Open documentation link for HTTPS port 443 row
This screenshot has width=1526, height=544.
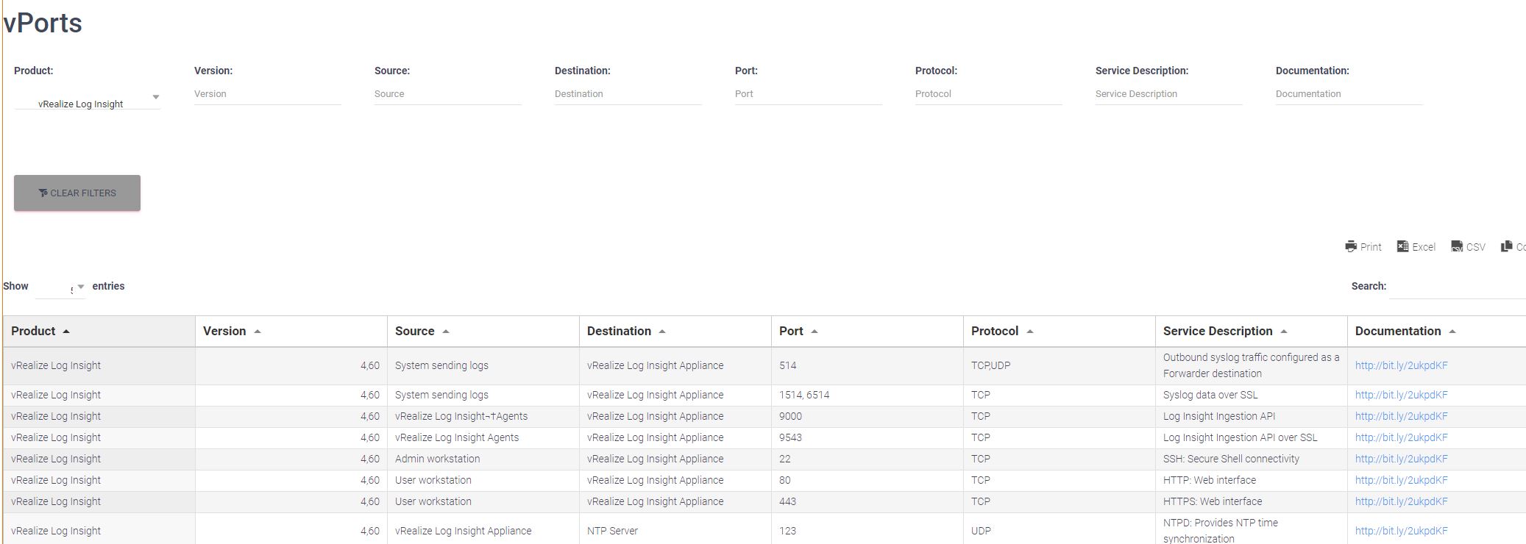pos(1401,501)
